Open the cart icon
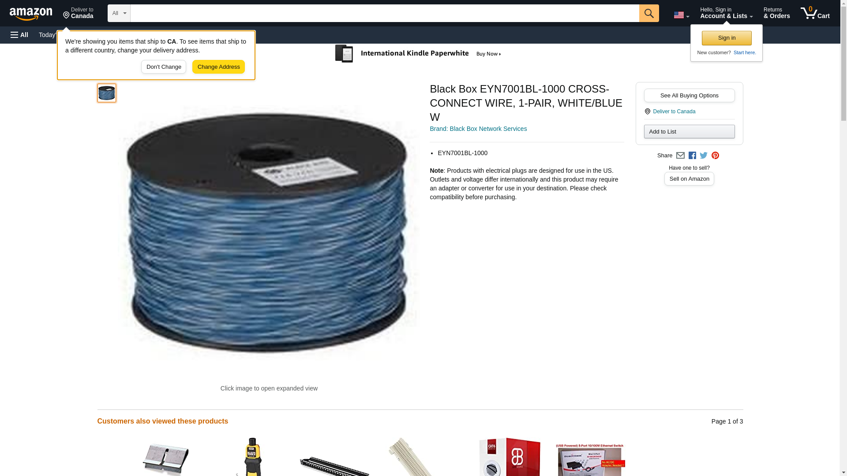847x476 pixels. coord(815,13)
